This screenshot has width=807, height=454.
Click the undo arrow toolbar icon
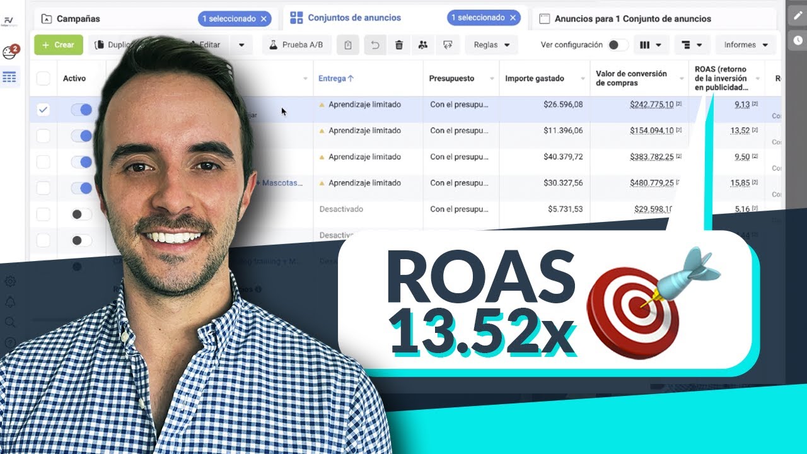[374, 45]
